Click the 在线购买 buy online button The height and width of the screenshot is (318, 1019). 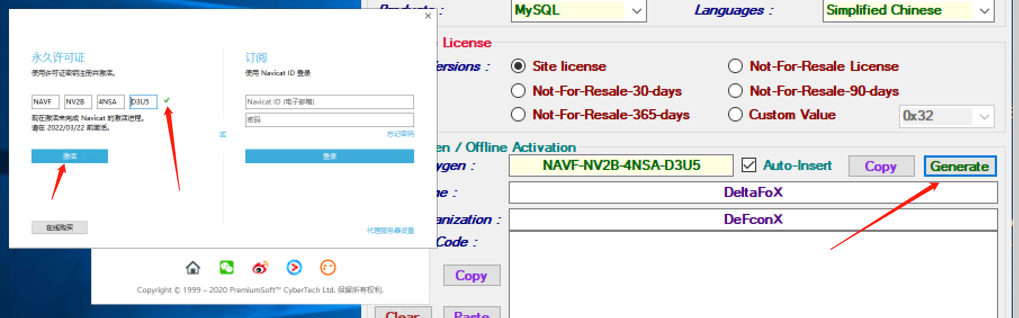(x=60, y=227)
